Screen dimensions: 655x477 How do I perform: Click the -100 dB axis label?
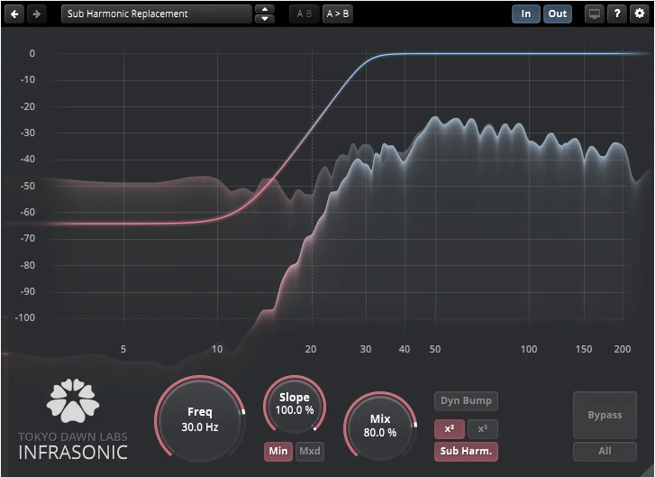pos(25,317)
